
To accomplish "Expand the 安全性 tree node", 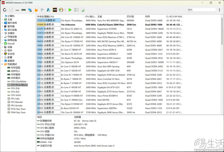I will [x=2, y=54].
